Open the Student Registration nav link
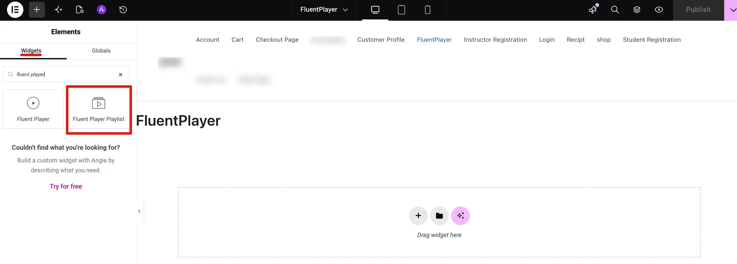The width and height of the screenshot is (737, 264). click(x=652, y=40)
